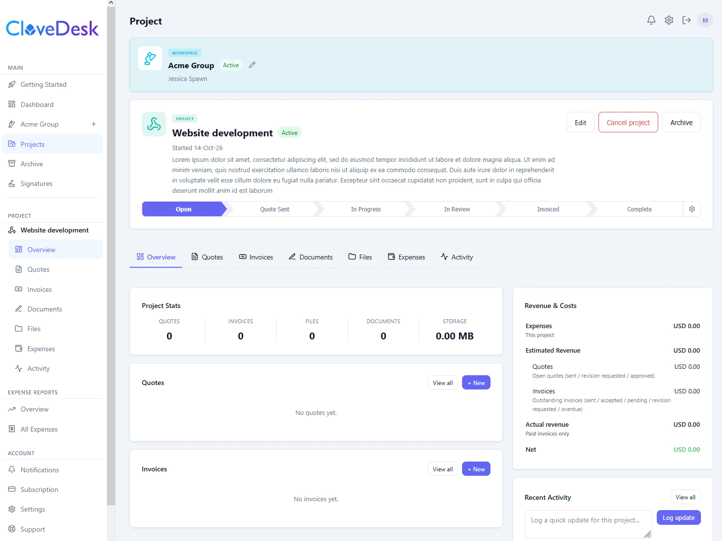Select Website development in the project sidebar
This screenshot has width=722, height=541.
[52, 230]
